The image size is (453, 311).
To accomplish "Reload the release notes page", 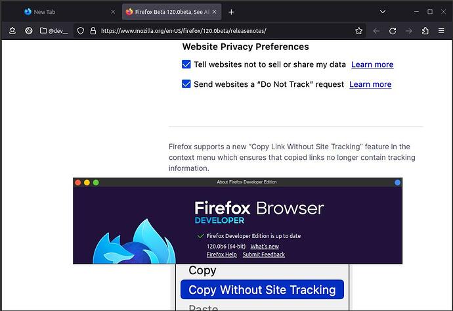I will (x=393, y=31).
